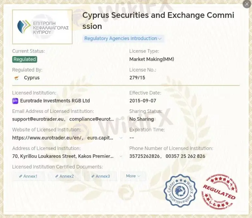252x218 pixels.
Task: Click the green Regulated status badge
Action: [x=25, y=59]
